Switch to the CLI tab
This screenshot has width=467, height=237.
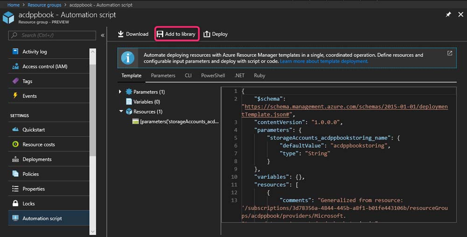[188, 75]
